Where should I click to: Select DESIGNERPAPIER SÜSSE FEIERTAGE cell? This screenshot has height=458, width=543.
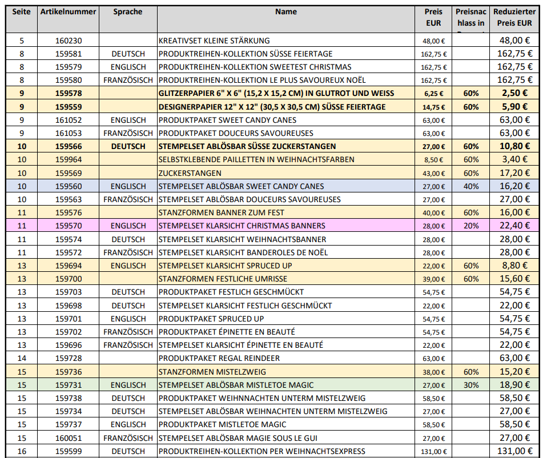click(x=286, y=107)
